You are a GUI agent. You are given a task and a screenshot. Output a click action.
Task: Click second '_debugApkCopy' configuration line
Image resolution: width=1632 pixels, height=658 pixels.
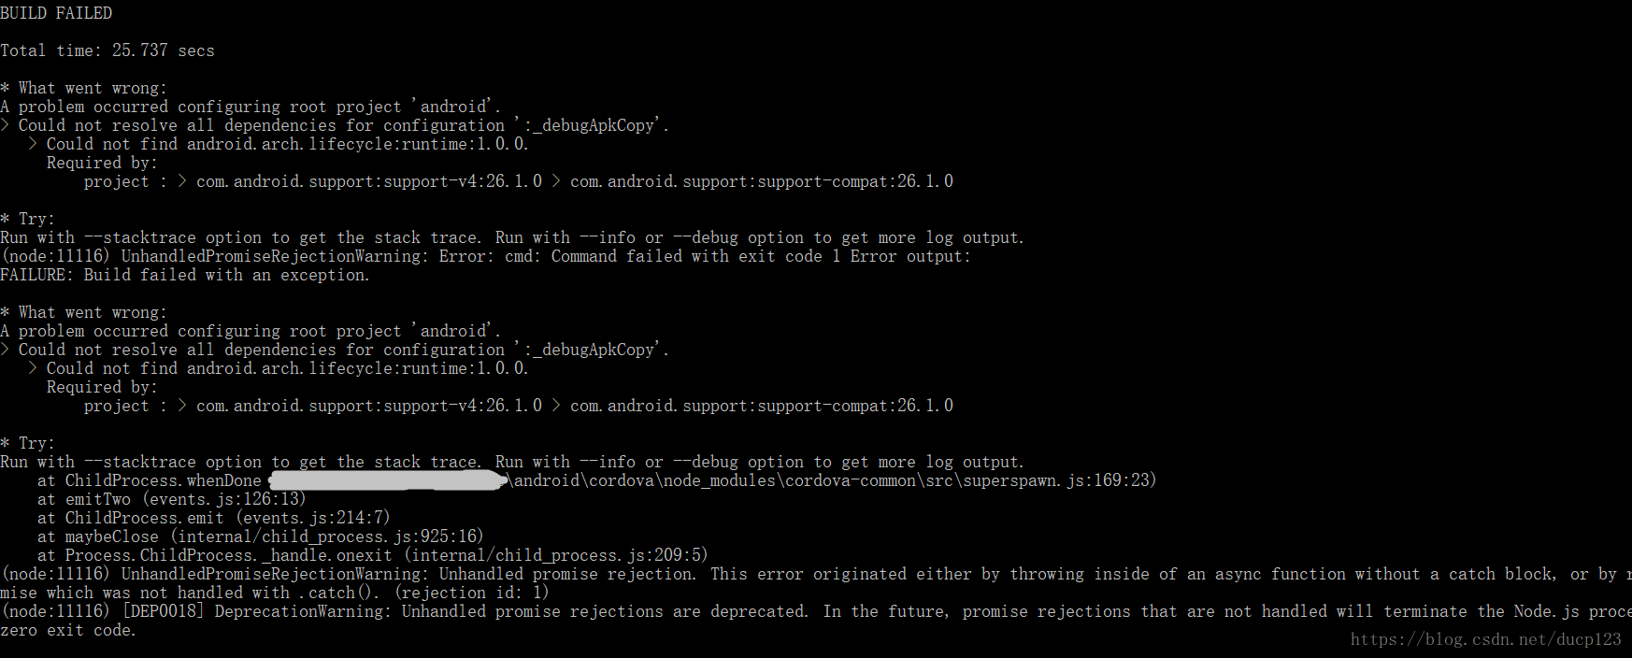(x=335, y=350)
